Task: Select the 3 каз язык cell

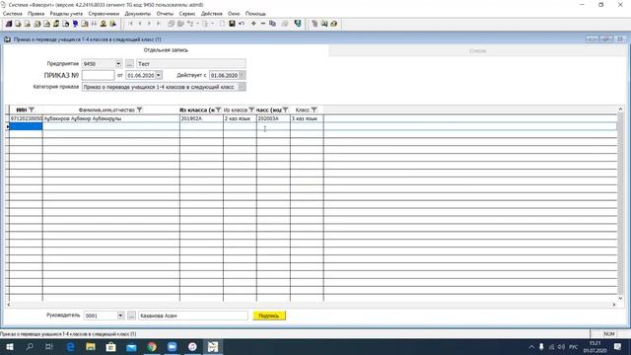Action: coord(307,118)
